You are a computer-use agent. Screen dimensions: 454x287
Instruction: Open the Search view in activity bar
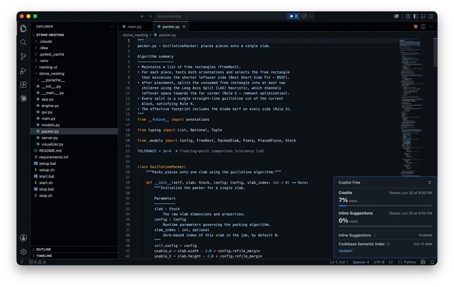click(23, 42)
